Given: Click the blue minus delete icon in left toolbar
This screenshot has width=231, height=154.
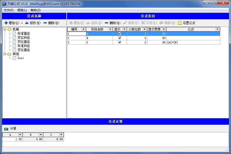Looking at the screenshot, I should [45, 23].
